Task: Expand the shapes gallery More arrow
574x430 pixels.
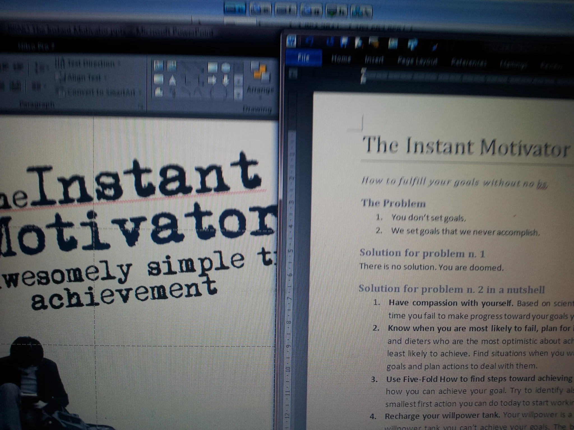Action: coord(238,94)
